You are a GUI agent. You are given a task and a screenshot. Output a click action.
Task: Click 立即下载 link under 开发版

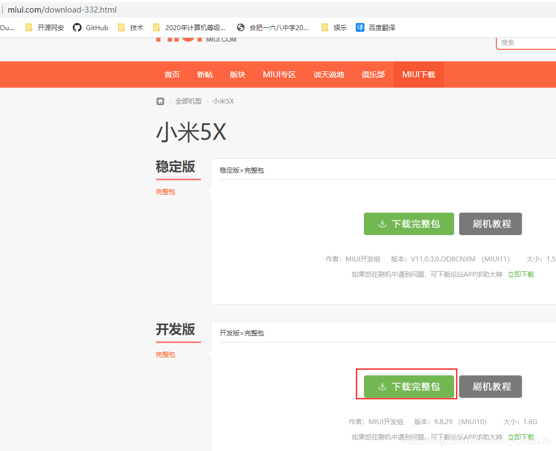pyautogui.click(x=521, y=437)
